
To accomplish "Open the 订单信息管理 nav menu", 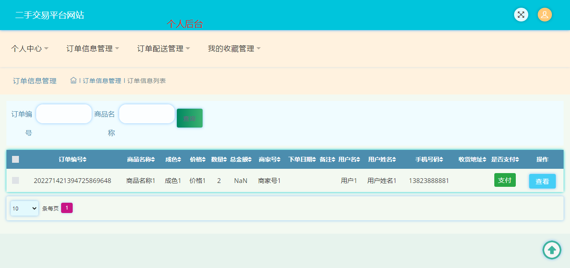I will (x=92, y=49).
